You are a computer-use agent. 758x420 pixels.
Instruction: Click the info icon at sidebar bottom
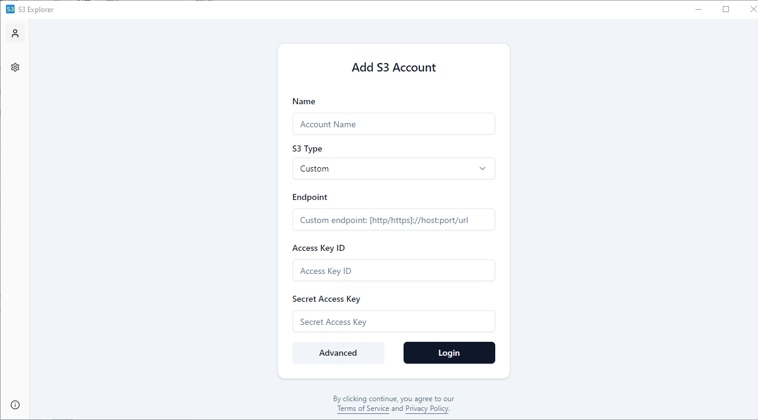(15, 404)
